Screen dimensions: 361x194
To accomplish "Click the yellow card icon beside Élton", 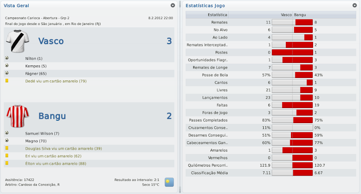I will coord(7,164).
